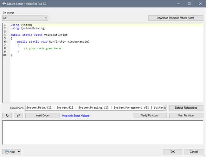Viewport: 206px width, 157px height.
Task: Click 'Run(IntPtr windowHandle)' method signature
Action: point(69,42)
